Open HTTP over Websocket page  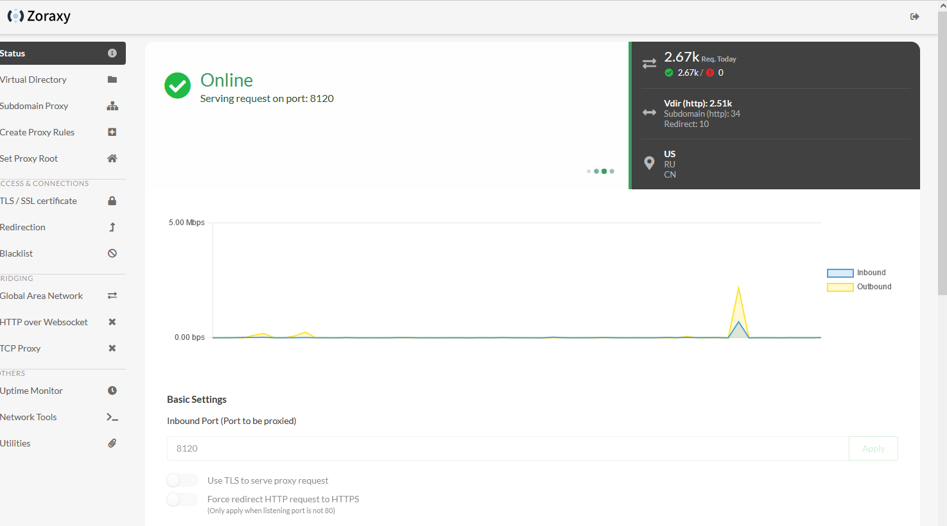click(63, 322)
